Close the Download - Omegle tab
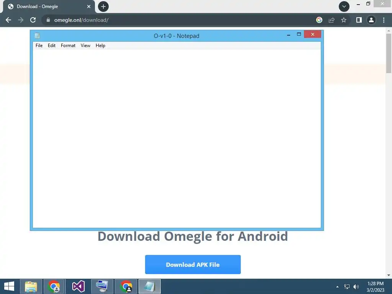The image size is (392, 294). click(x=89, y=7)
